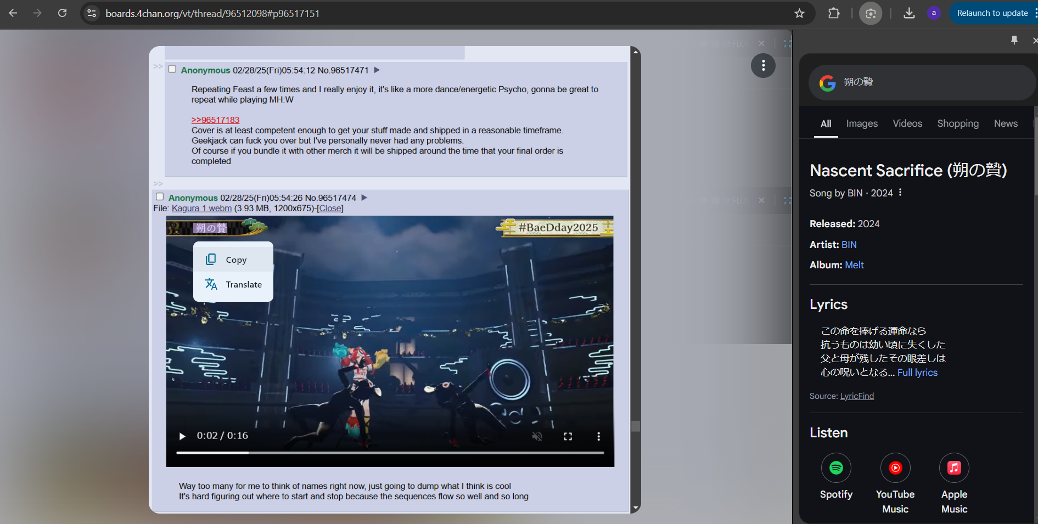Open the video player more options menu
1038x524 pixels.
pyautogui.click(x=599, y=436)
